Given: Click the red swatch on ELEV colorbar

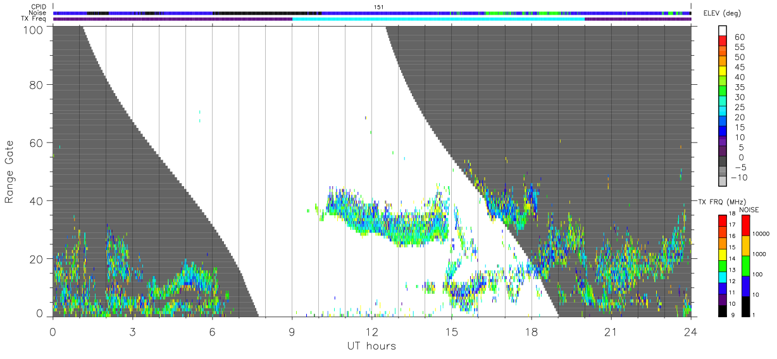Looking at the screenshot, I should click(723, 41).
